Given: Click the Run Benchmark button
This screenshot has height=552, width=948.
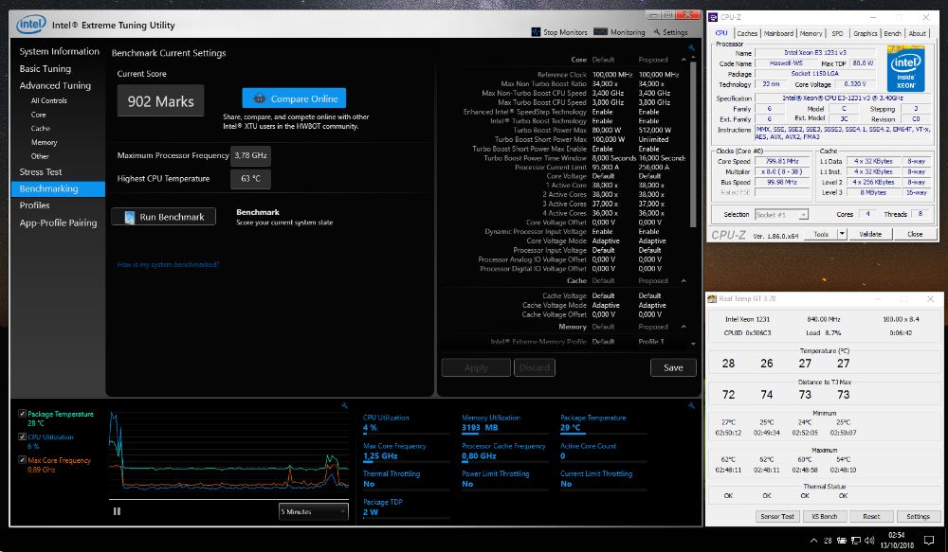Looking at the screenshot, I should click(163, 217).
